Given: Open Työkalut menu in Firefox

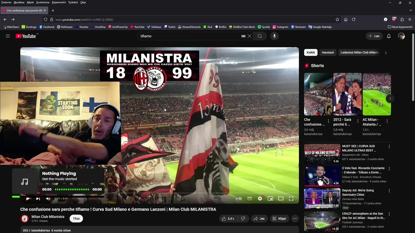Looking at the screenshot, I should point(73,2).
